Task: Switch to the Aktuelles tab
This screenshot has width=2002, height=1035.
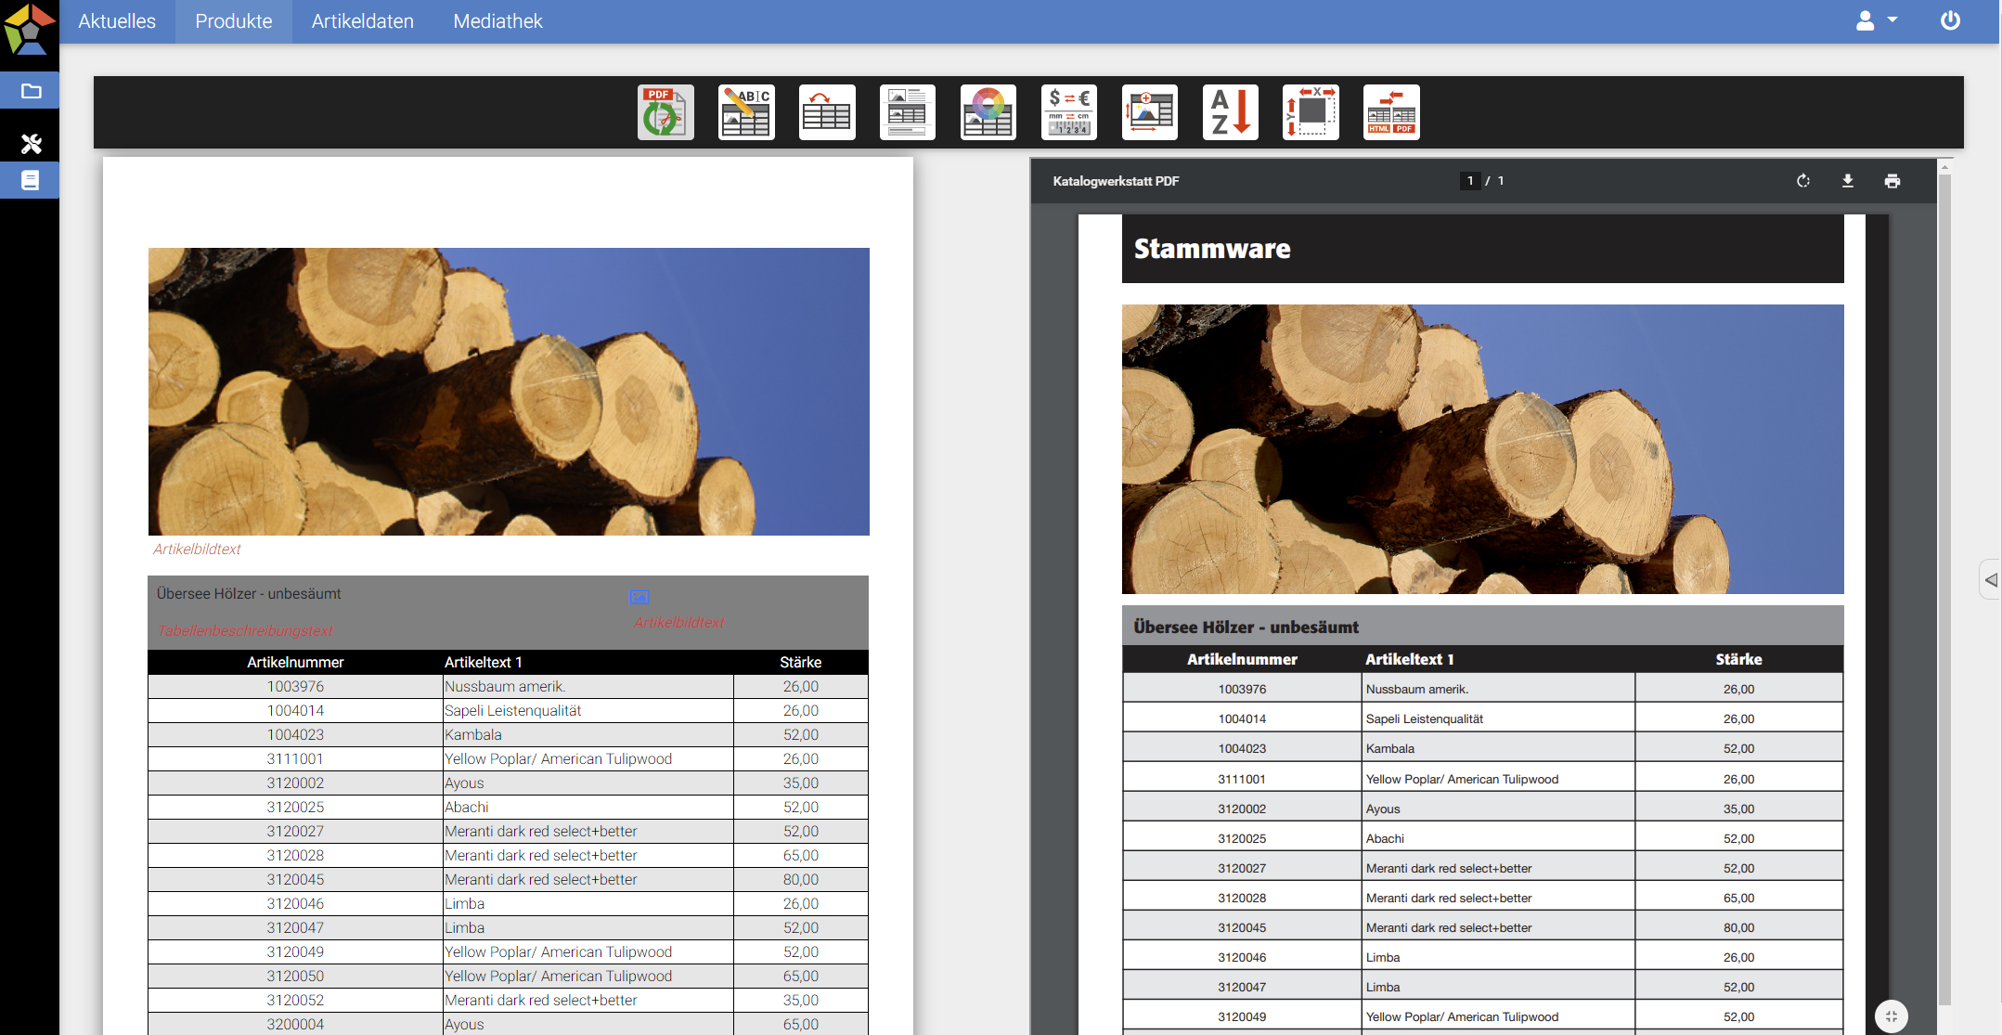Action: [x=117, y=21]
